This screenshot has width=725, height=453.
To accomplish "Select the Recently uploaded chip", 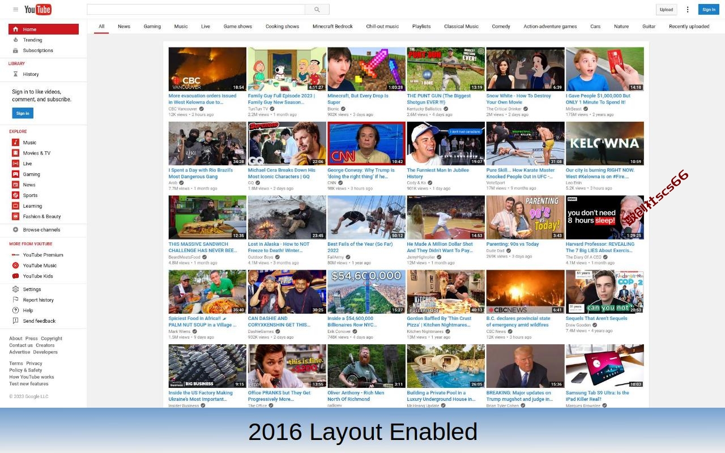I will coord(689,26).
